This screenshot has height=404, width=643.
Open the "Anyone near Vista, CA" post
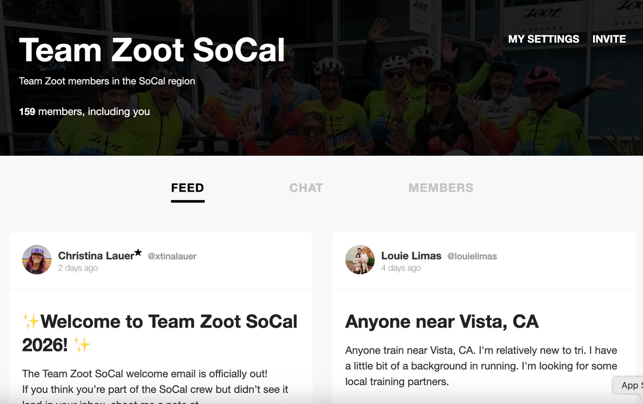pyautogui.click(x=442, y=322)
